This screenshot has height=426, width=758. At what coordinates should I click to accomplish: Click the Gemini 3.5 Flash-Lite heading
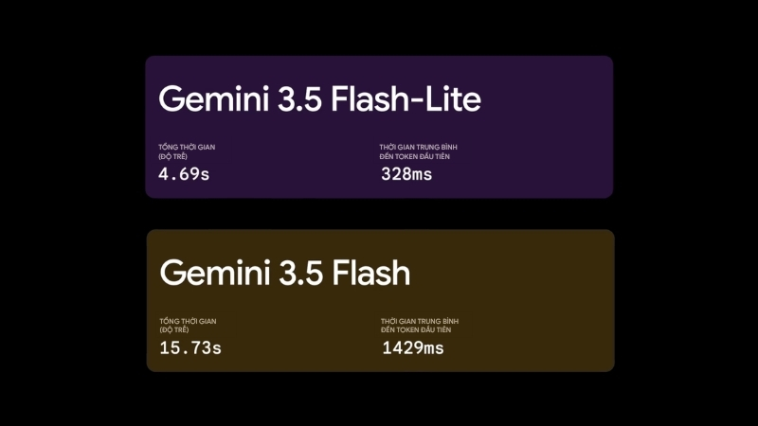tap(319, 99)
